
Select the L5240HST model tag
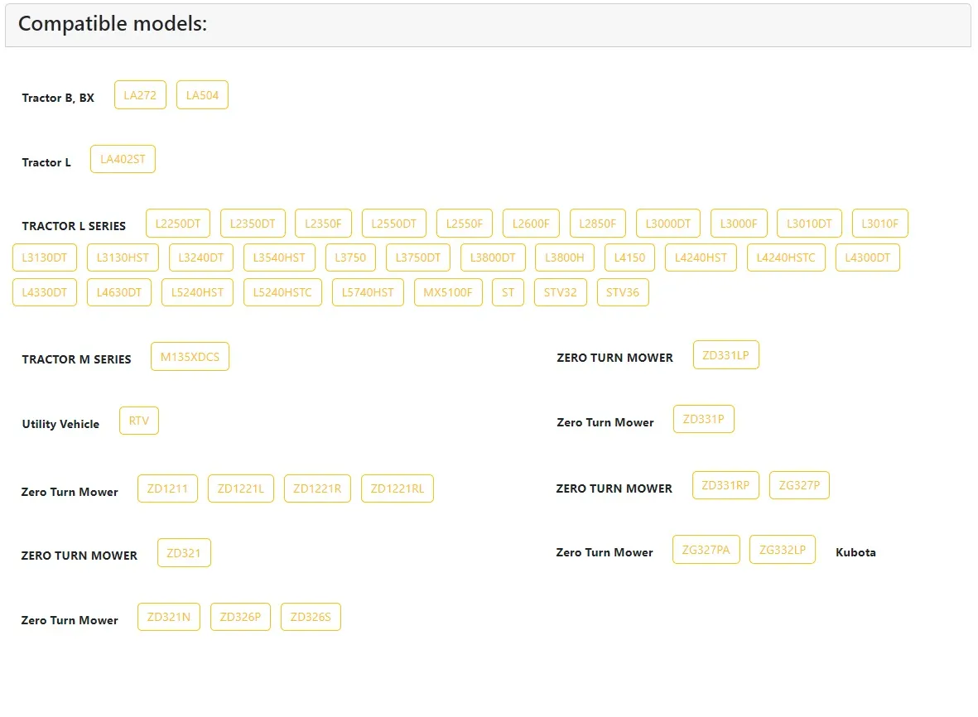197,292
